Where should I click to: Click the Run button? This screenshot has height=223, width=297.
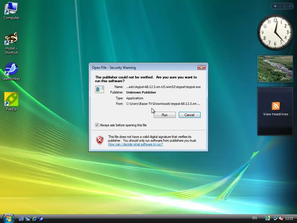click(x=165, y=115)
